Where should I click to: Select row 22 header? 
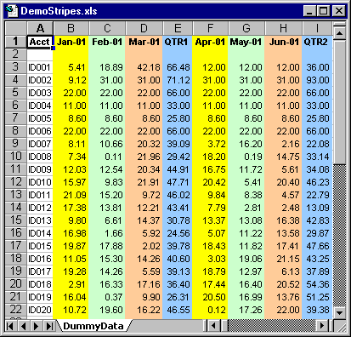[x=16, y=310]
